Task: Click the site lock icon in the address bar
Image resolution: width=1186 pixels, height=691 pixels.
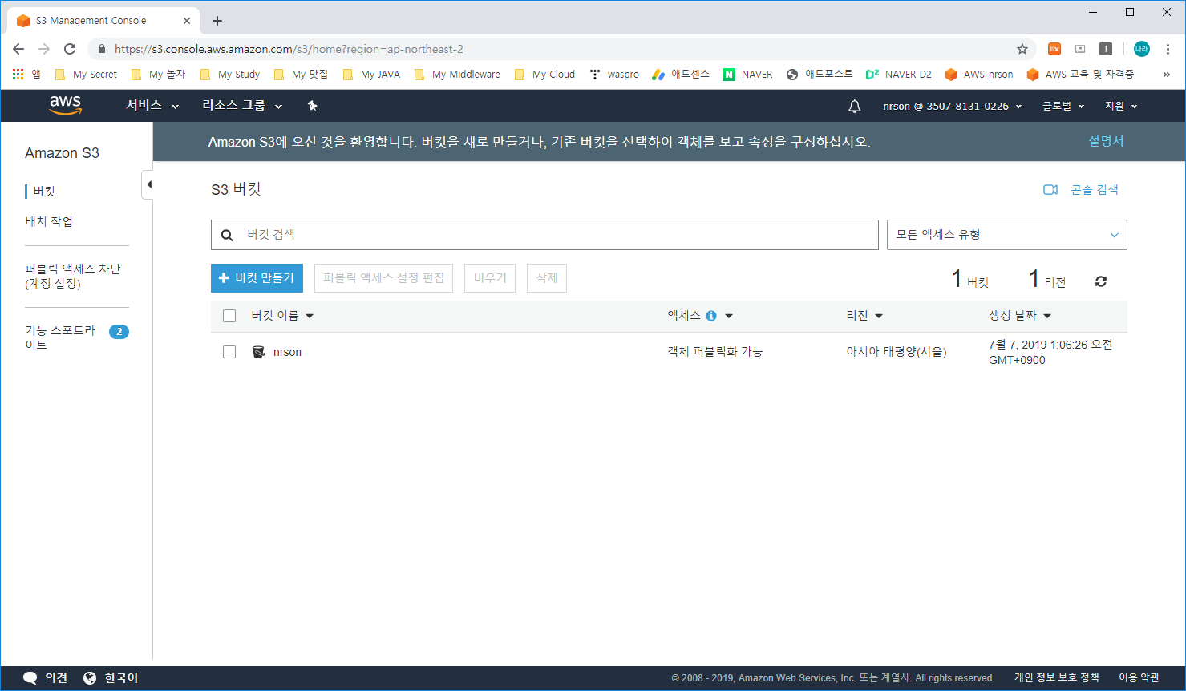Action: pyautogui.click(x=101, y=49)
